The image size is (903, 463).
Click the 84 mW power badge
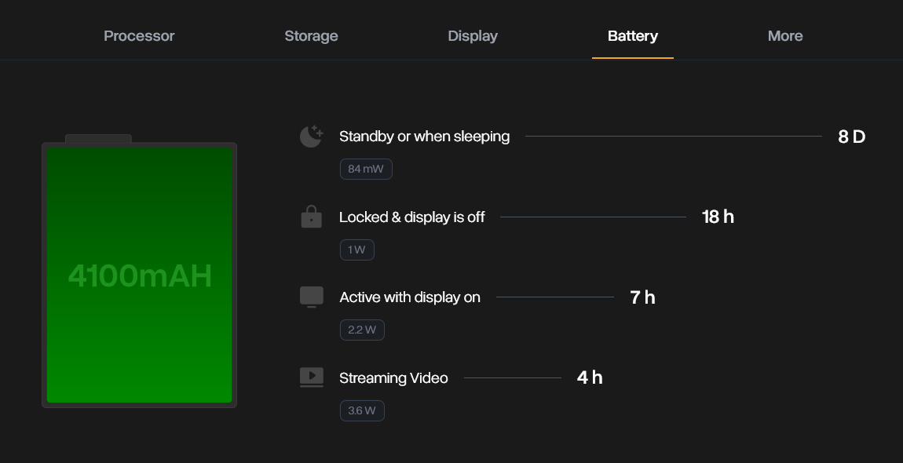[x=366, y=170]
